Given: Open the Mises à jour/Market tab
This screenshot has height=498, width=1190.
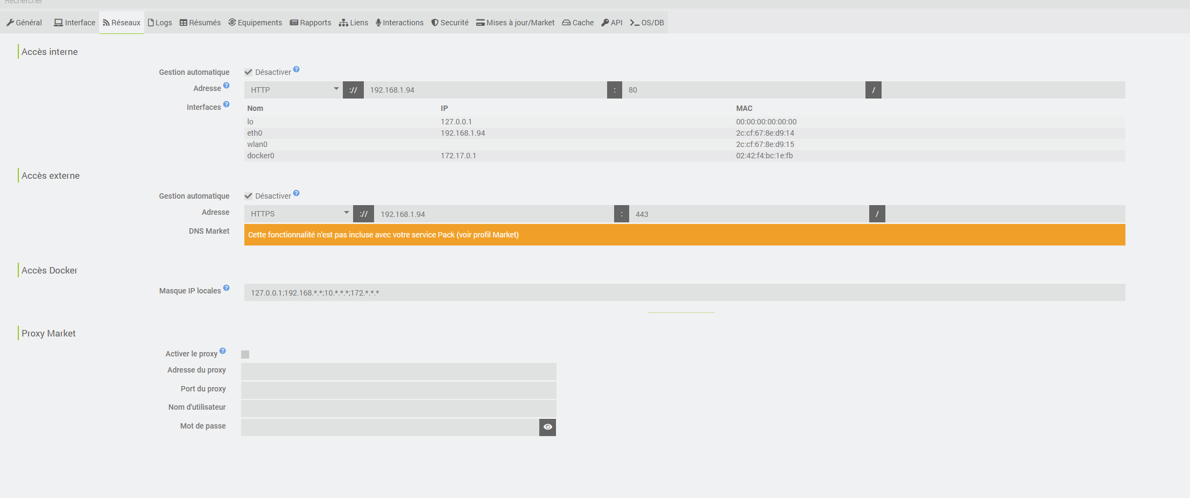Looking at the screenshot, I should (x=515, y=23).
